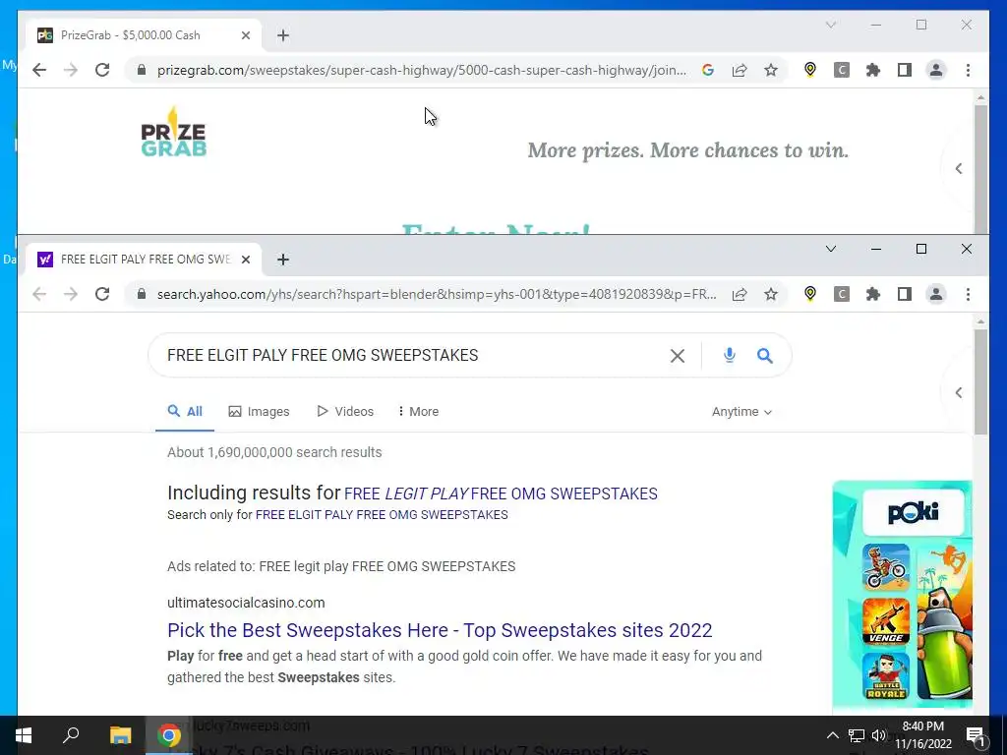Go back in the PrizeGrab window
This screenshot has width=1007, height=755.
[39, 70]
